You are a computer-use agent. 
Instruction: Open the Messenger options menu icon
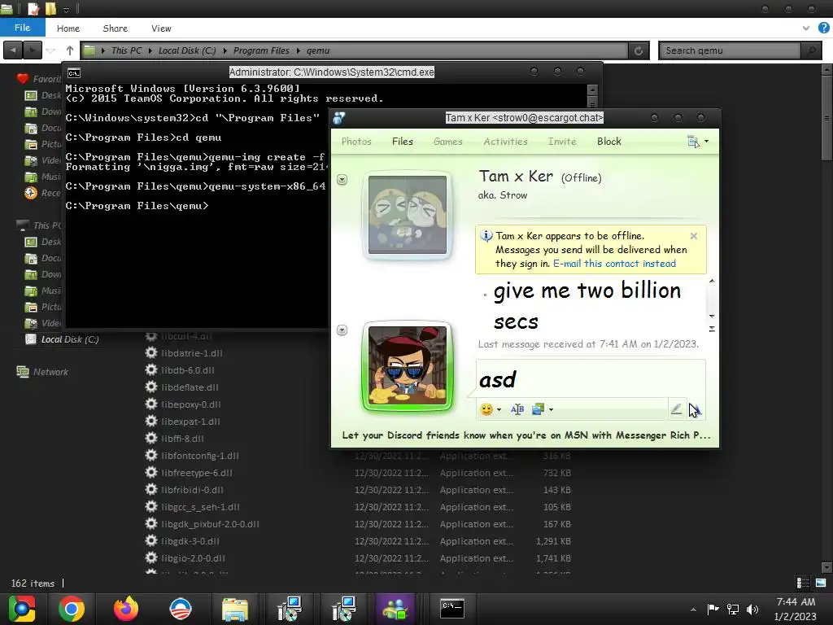point(693,142)
